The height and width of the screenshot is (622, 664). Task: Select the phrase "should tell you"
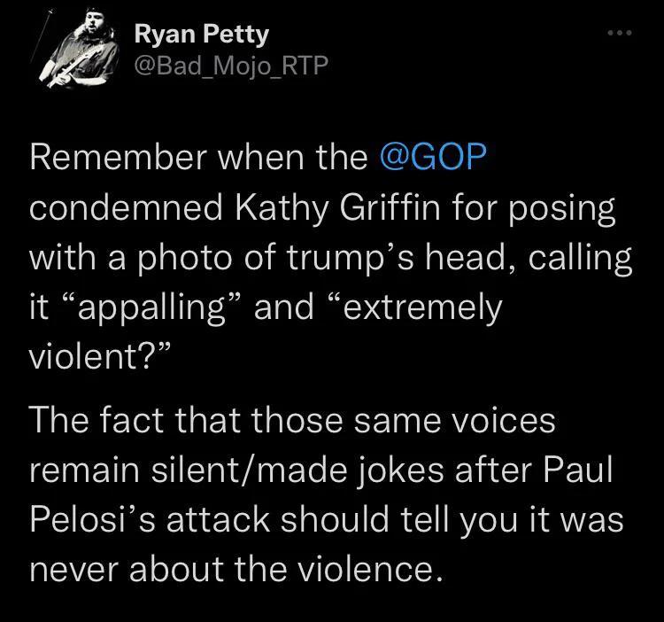(x=399, y=520)
